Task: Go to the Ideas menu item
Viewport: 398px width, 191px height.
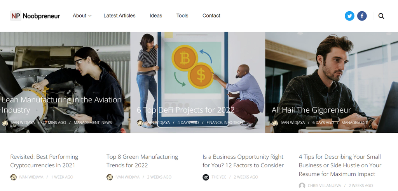Action: point(156,16)
